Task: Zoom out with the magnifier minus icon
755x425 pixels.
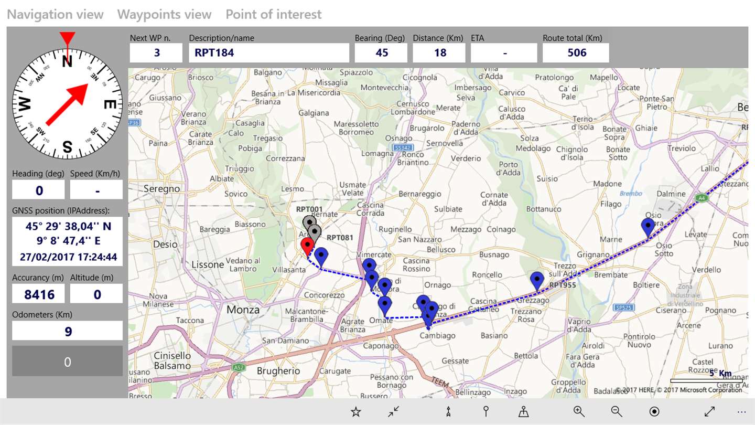Action: pos(617,412)
